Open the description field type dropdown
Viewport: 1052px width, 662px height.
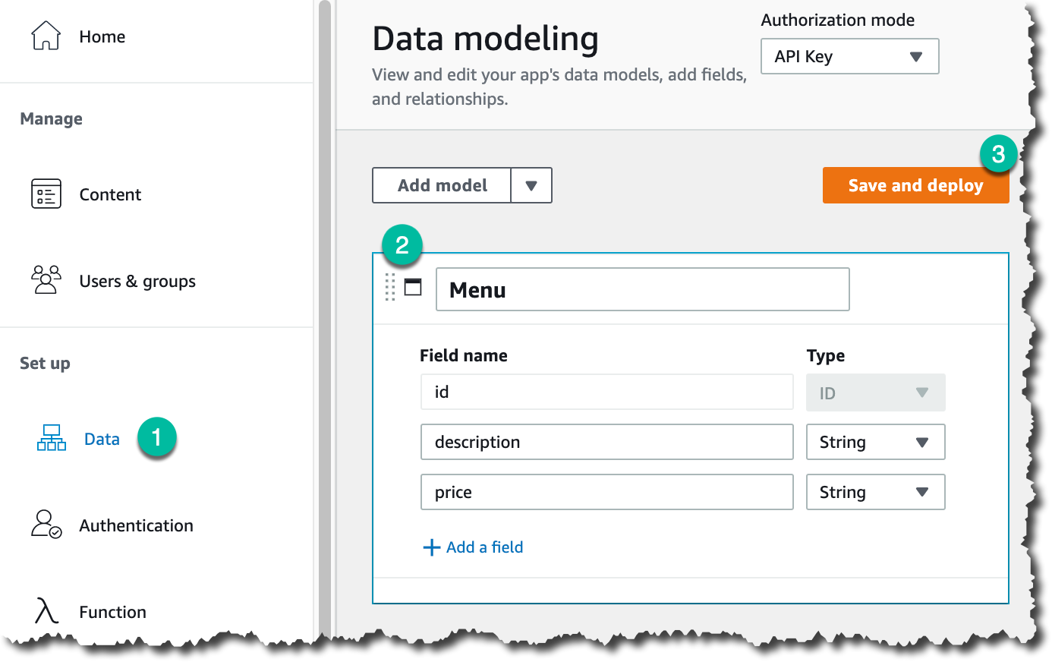tap(875, 442)
